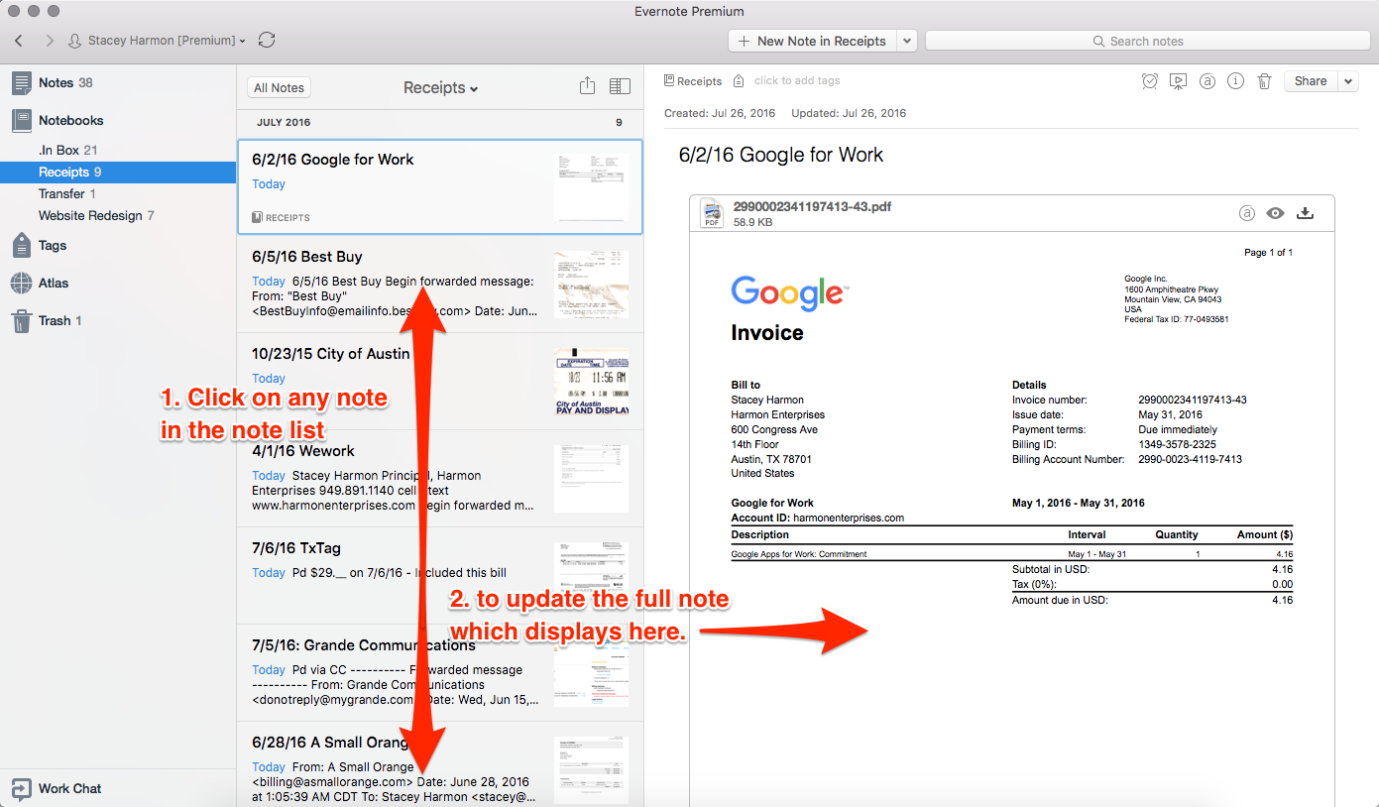1379x807 pixels.
Task: Open Notebooks section in sidebar
Action: tap(58, 120)
